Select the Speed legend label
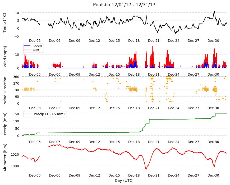This screenshot has width=230, height=185. click(37, 46)
